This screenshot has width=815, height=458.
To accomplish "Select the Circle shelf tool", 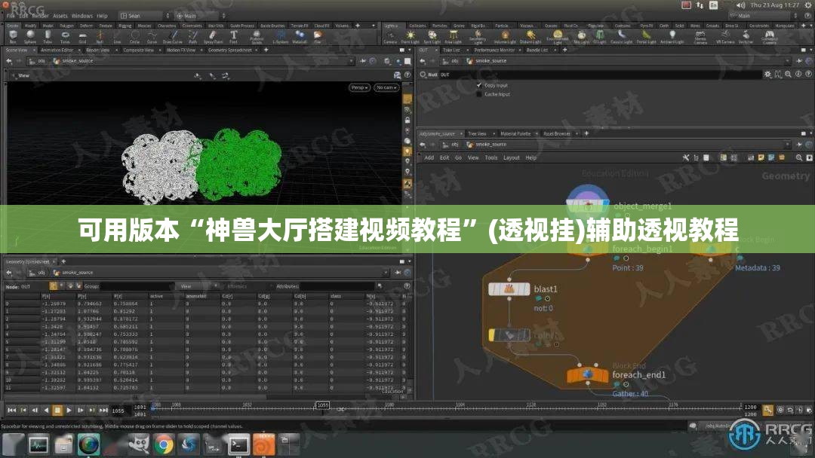I will pyautogui.click(x=134, y=36).
